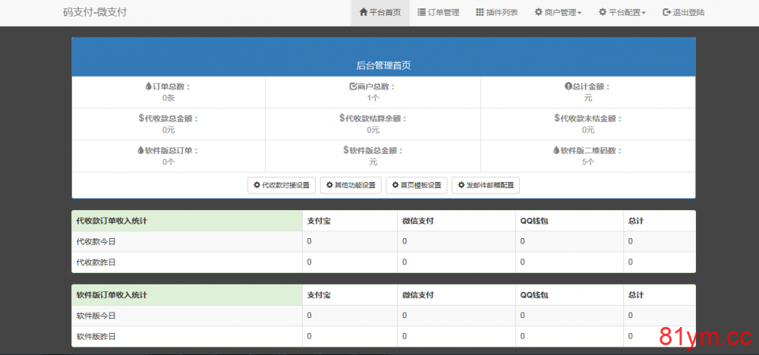Click the grid icon beside 插件列表

pyautogui.click(x=480, y=12)
